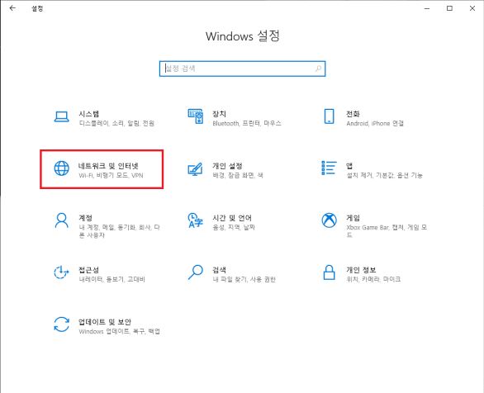
Task: Click the 개인 정보 padlock icon
Action: click(329, 272)
